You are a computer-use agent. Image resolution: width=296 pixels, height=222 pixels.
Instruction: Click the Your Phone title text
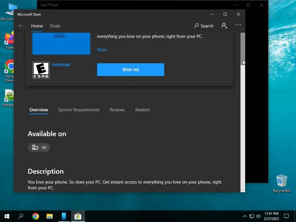click(x=49, y=5)
